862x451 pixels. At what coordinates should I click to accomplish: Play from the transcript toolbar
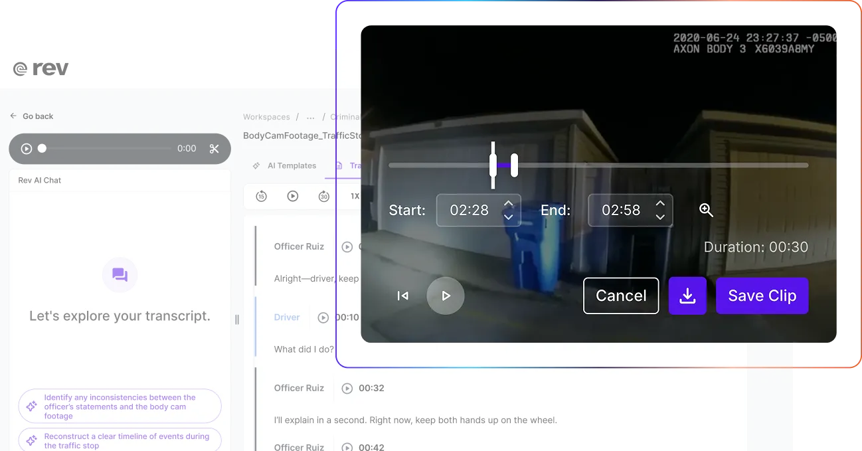[293, 196]
